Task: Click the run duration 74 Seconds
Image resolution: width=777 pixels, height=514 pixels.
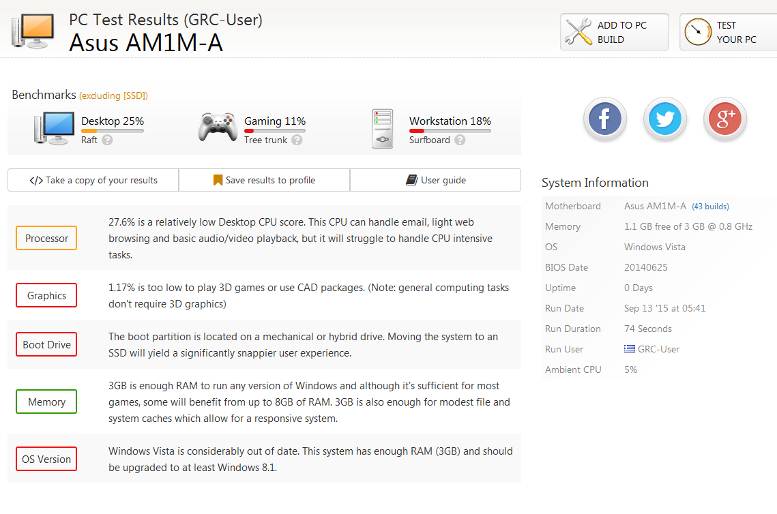Action: click(647, 329)
